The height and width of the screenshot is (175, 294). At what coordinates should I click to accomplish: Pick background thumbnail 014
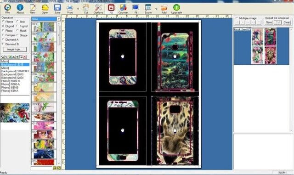44,154
